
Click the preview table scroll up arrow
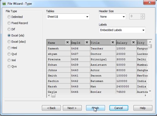tap(150, 42)
